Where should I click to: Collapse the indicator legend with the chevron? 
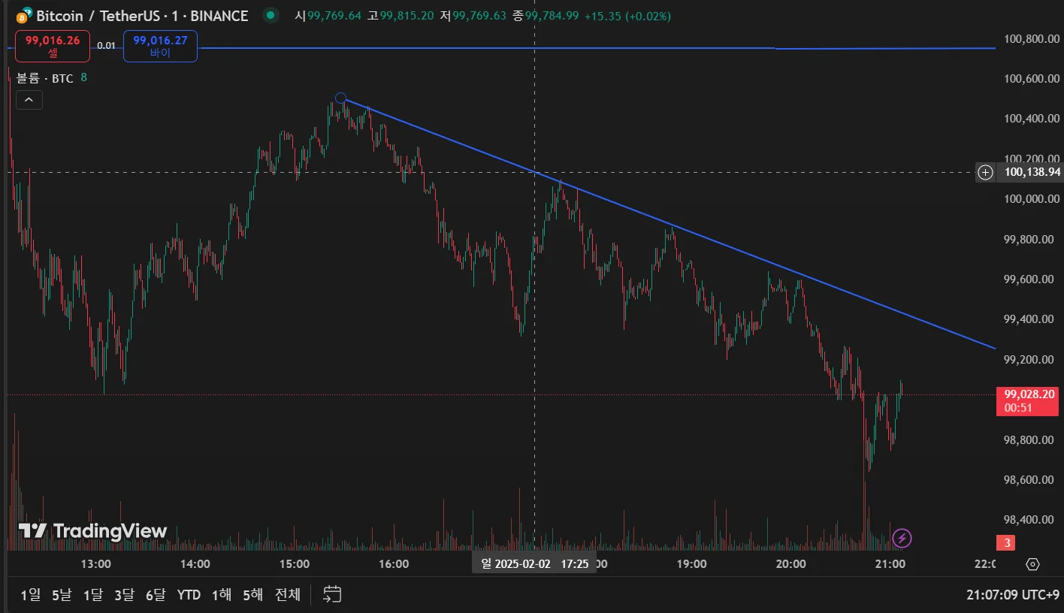point(29,100)
